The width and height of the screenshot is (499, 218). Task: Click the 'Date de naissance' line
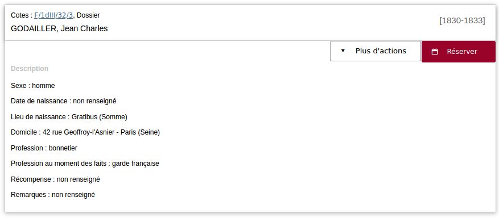[x=64, y=101]
